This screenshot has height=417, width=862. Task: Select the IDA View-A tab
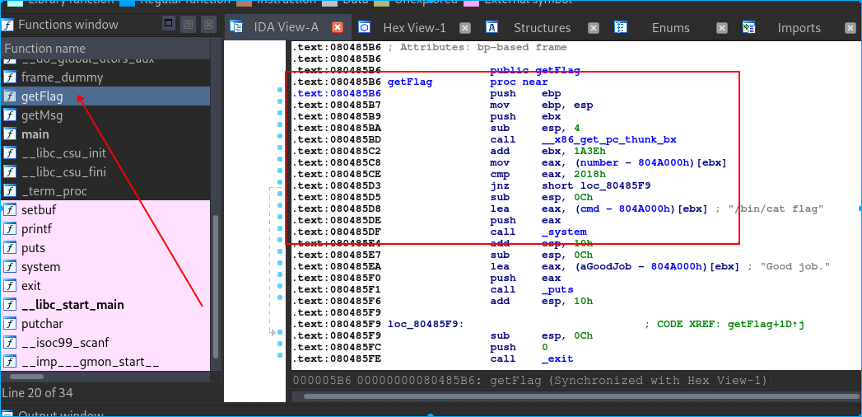coord(286,27)
